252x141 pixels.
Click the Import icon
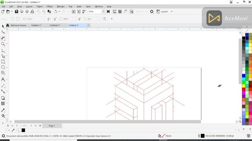pyautogui.click(x=74, y=11)
